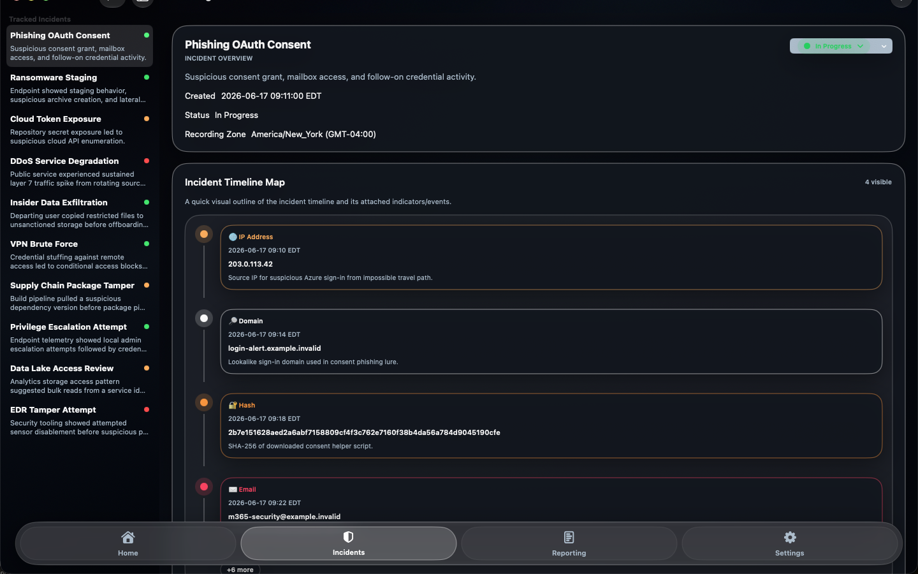Click the gear icon above Settings
Viewport: 918px width, 574px height.
pos(790,537)
